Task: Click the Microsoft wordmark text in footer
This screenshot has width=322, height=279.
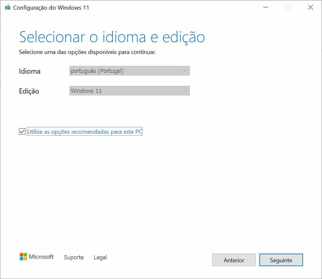Action: [41, 257]
